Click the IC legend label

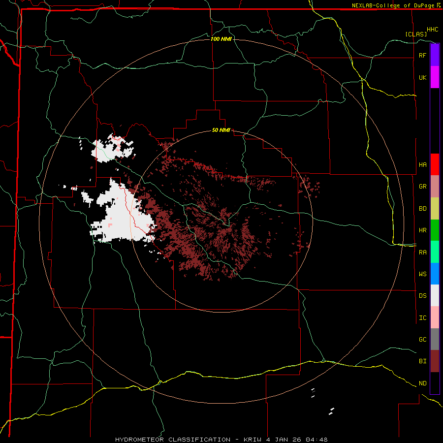click(422, 318)
